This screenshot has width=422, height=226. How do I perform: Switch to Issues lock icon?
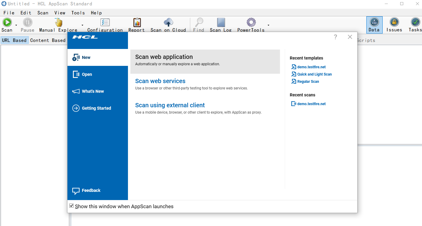(x=394, y=22)
